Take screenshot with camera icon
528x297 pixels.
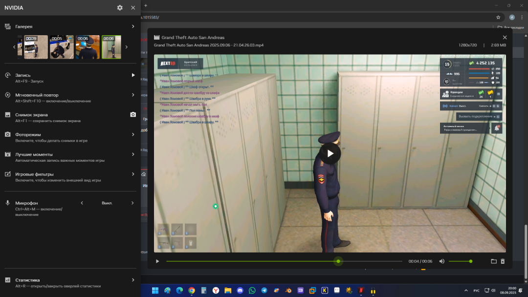133,115
